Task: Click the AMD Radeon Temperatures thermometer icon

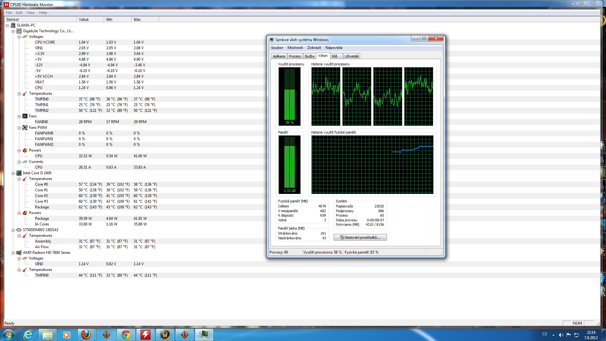Action: point(25,270)
